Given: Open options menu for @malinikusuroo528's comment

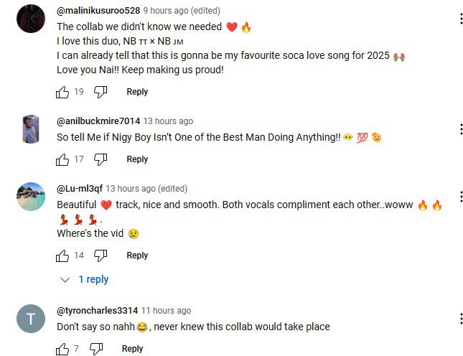Looking at the screenshot, I should [461, 18].
